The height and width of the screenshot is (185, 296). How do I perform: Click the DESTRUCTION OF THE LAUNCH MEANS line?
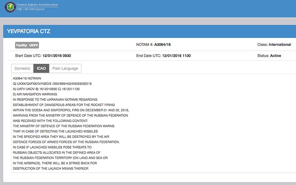pyautogui.click(x=51, y=168)
